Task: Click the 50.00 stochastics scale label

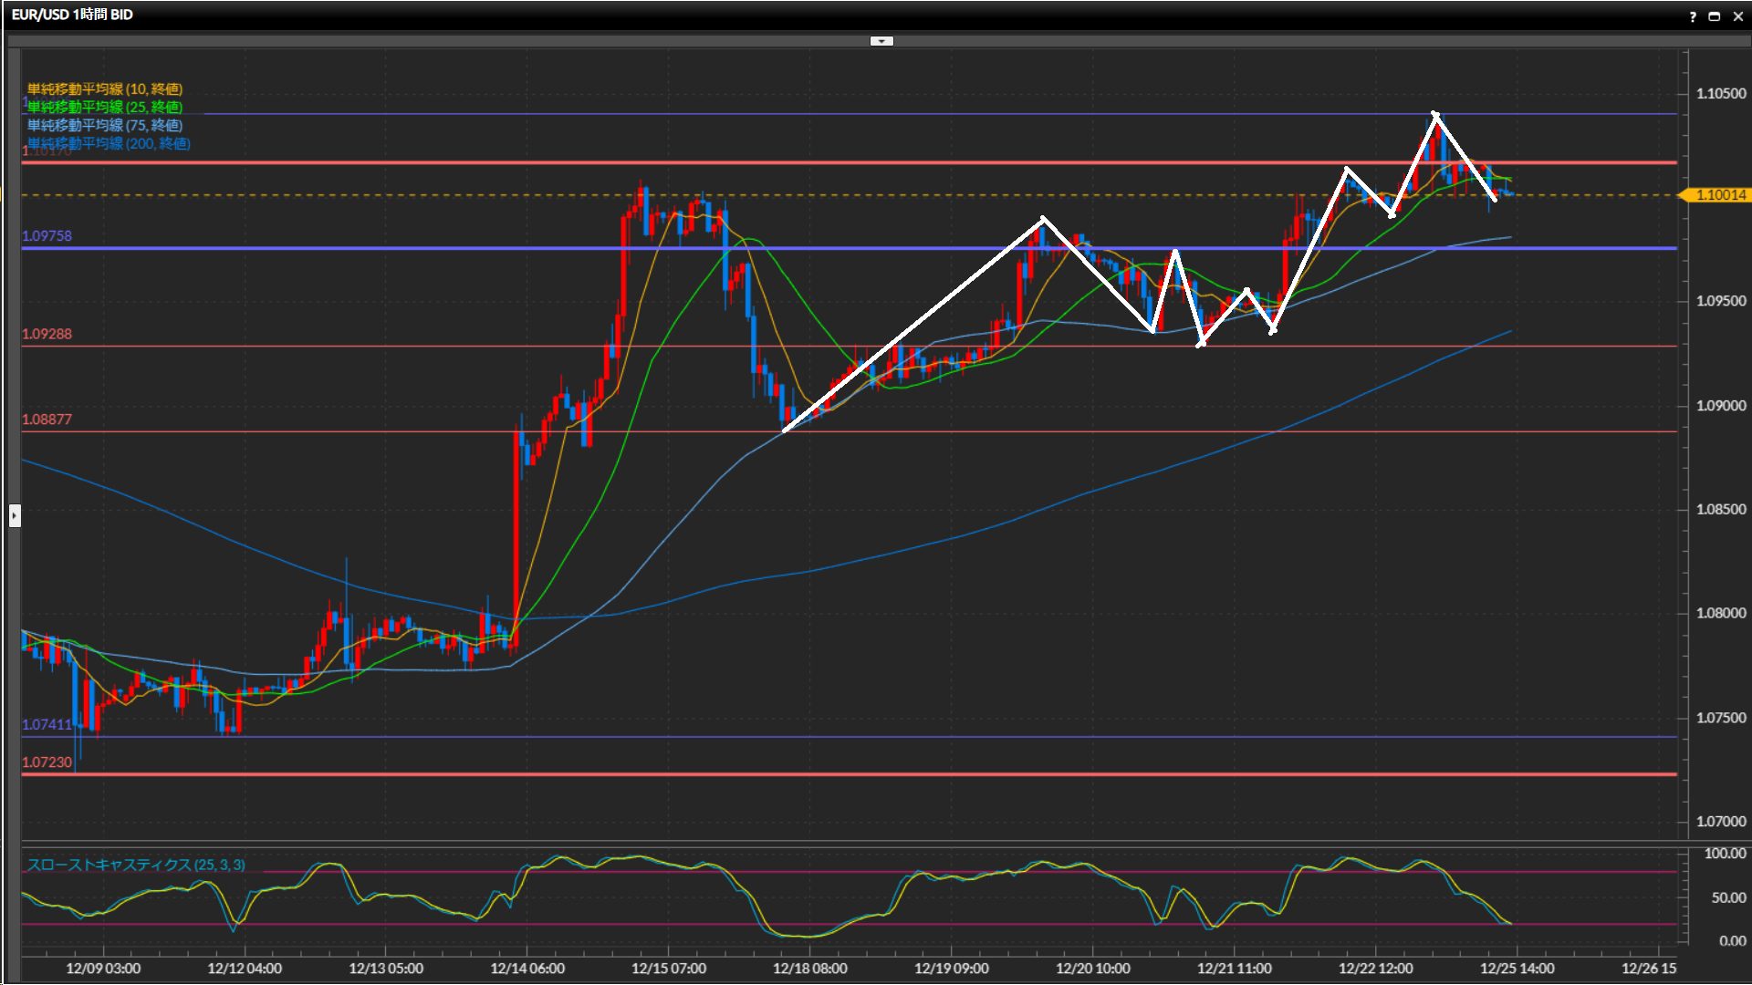Action: pyautogui.click(x=1728, y=898)
